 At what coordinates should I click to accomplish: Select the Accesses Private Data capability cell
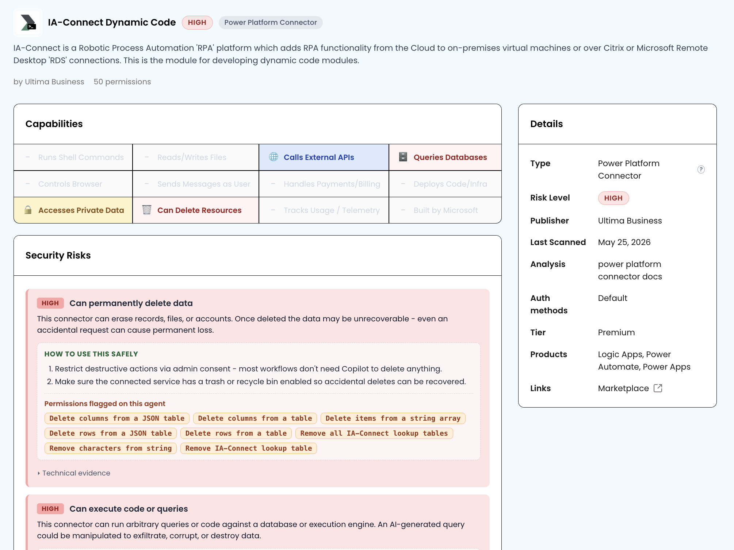tap(73, 210)
